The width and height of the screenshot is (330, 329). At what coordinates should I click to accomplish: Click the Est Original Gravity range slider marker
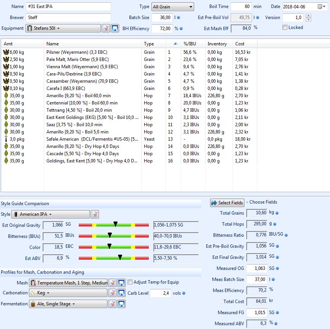pos(115,224)
